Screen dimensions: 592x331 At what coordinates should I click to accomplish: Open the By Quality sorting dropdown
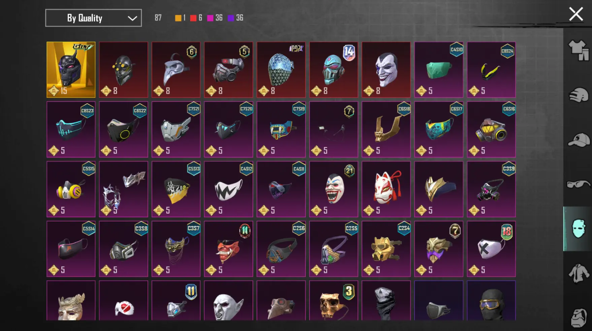click(x=93, y=18)
